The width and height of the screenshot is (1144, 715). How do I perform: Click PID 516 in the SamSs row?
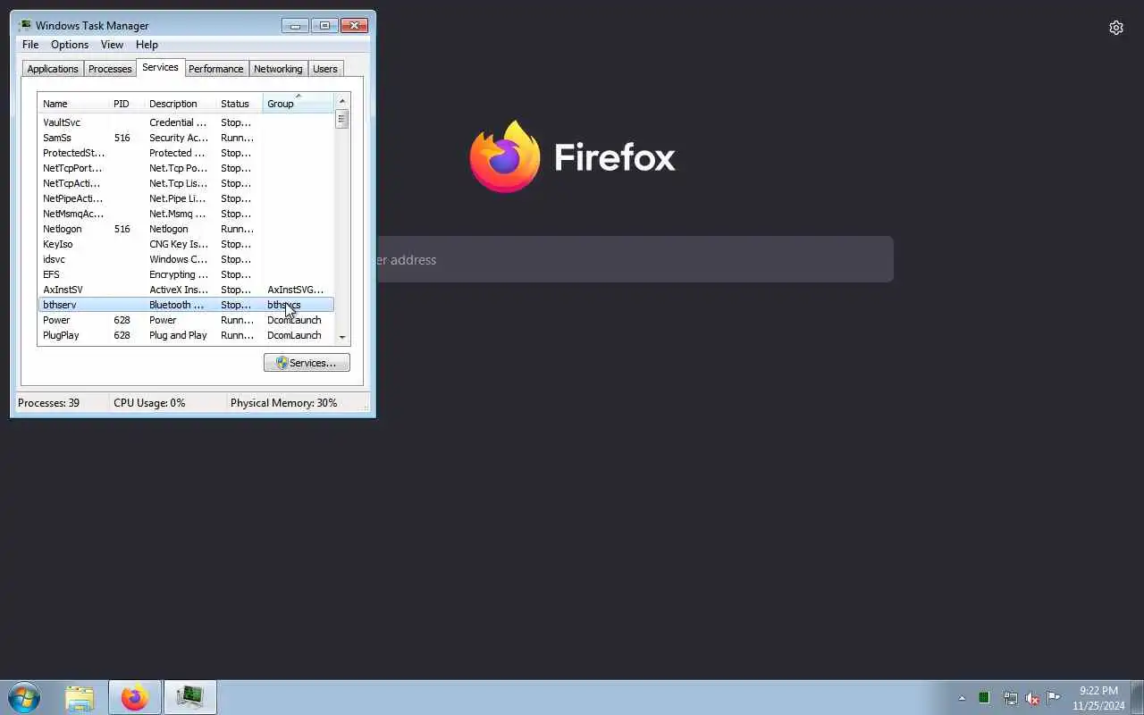pos(122,138)
